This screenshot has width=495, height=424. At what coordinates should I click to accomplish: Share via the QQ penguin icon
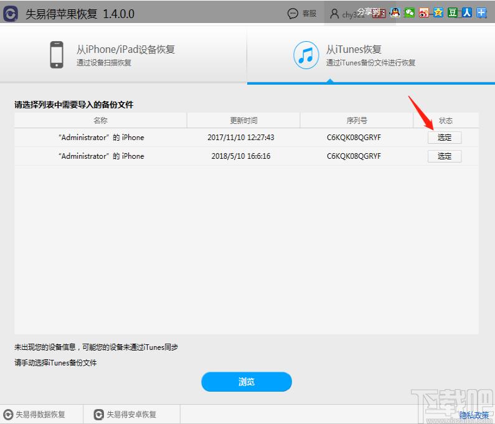tap(395, 12)
